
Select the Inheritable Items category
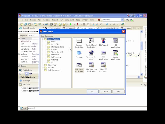coord(57,47)
